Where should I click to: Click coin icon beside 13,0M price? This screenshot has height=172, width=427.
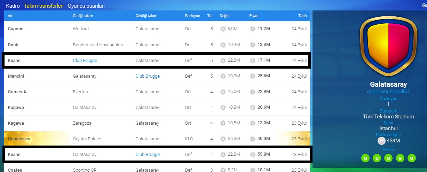(253, 123)
